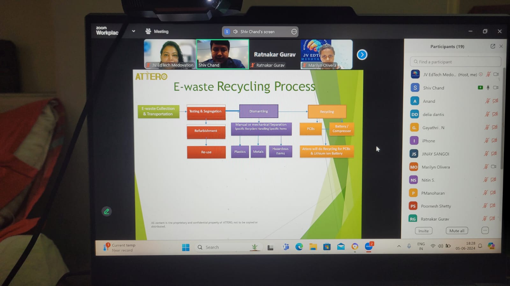
Task: Open clock and calendar flyout
Action: (465, 246)
